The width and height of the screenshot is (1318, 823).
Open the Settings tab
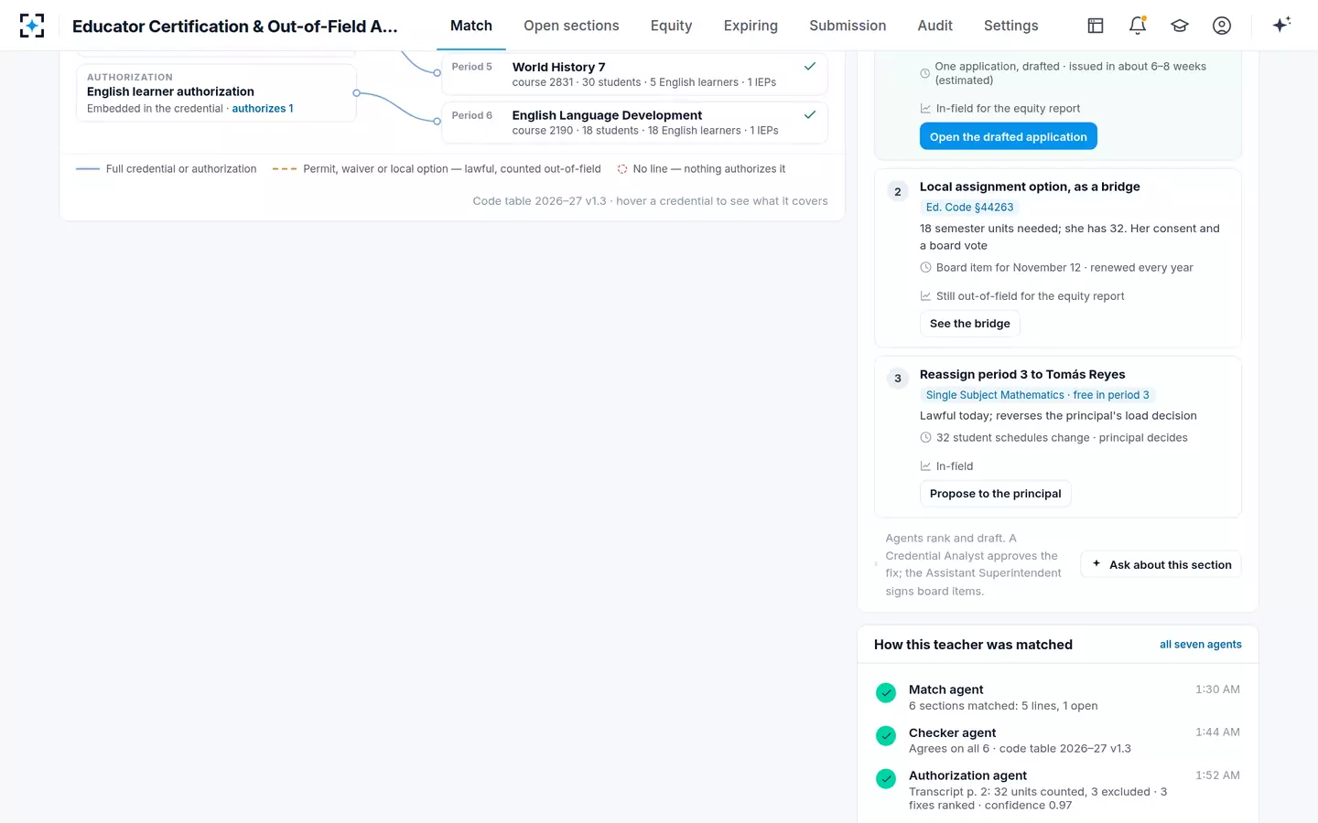1011,26
